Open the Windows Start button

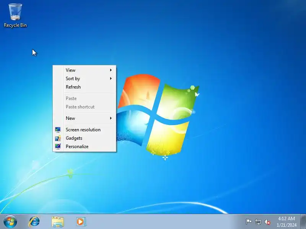pos(10,222)
